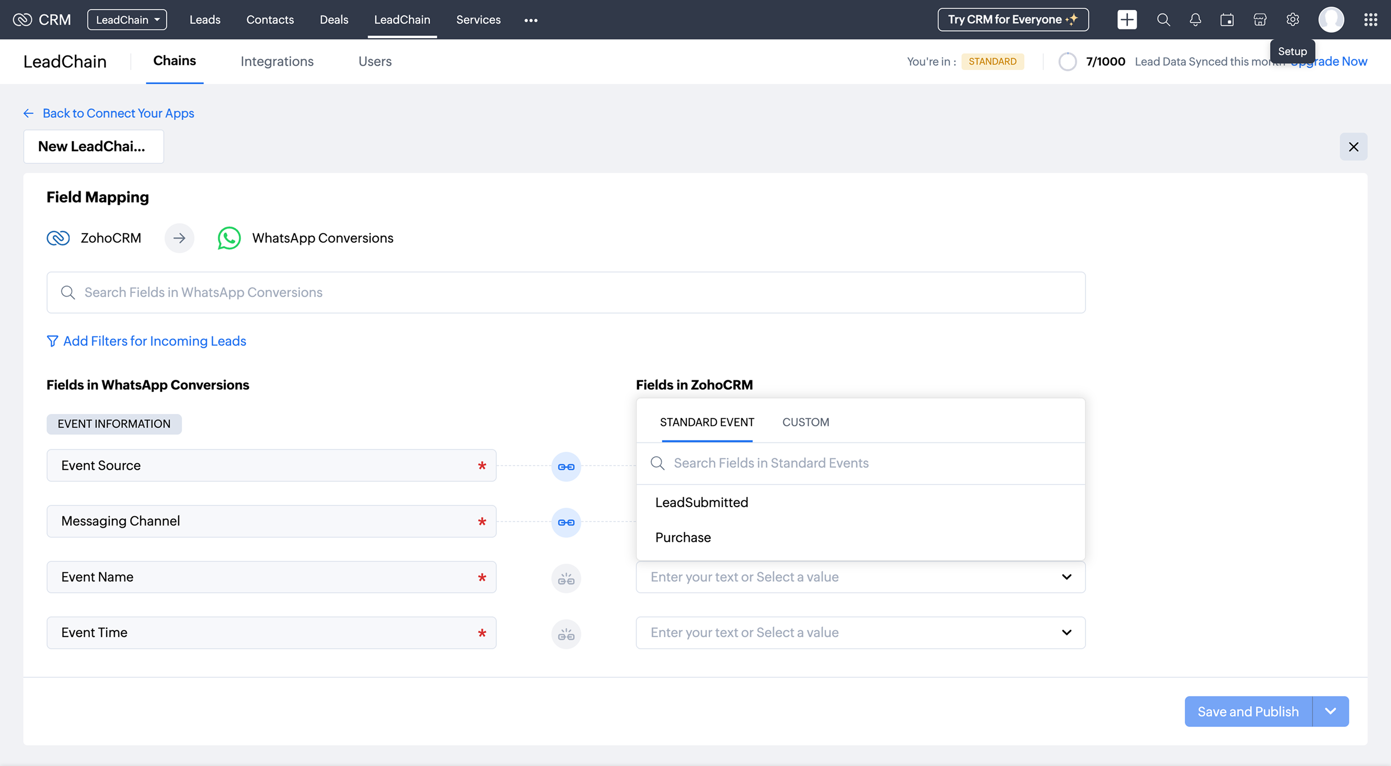Image resolution: width=1391 pixels, height=766 pixels.
Task: Click the search magnifier in top bar
Action: pyautogui.click(x=1163, y=20)
